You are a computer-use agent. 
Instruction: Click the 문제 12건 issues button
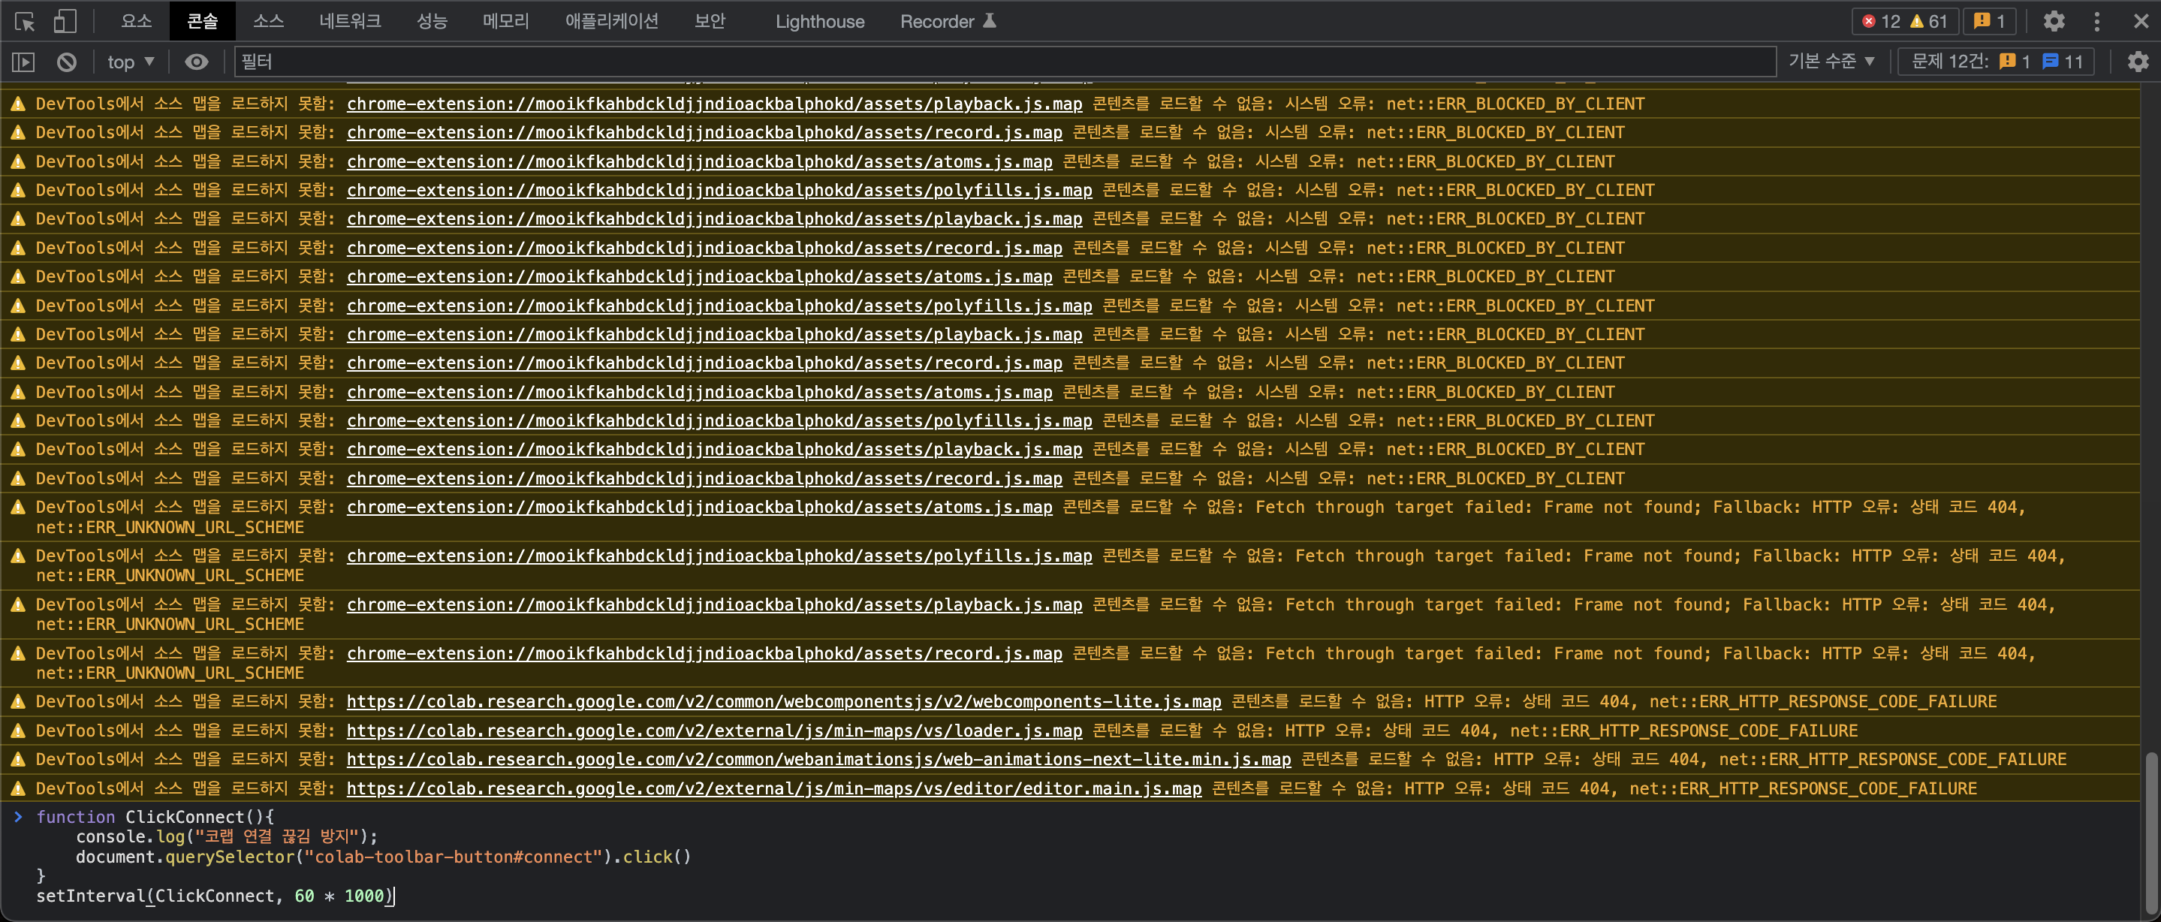[x=1997, y=62]
